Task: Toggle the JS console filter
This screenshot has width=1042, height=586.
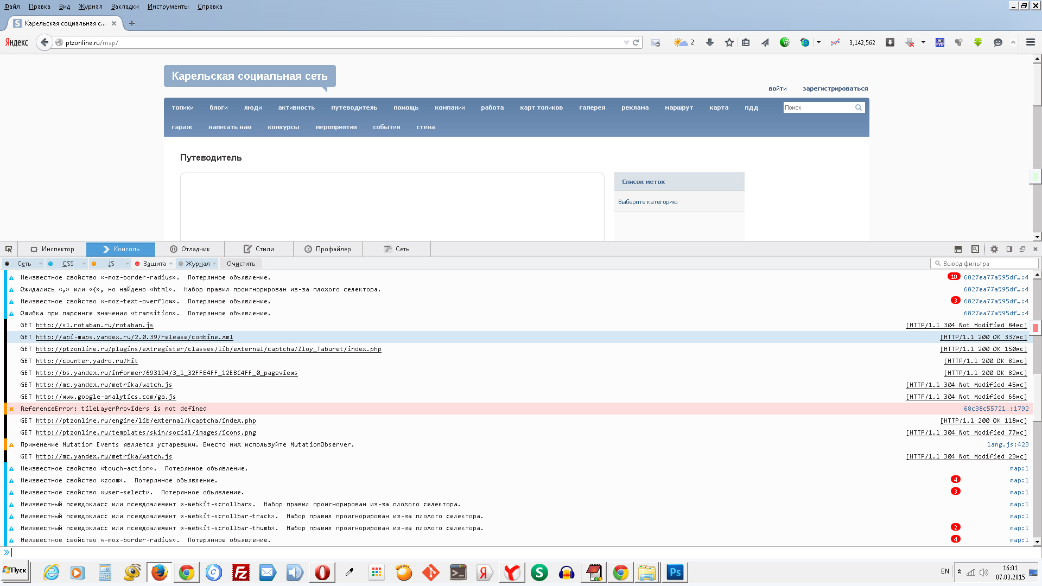Action: 111,264
